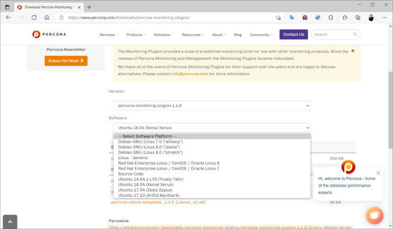393x229 pixels.
Task: Open the orange live chat bubble
Action: coord(374,215)
